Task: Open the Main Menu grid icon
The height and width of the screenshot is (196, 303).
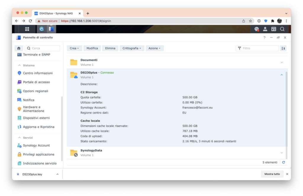Action: click(x=27, y=29)
